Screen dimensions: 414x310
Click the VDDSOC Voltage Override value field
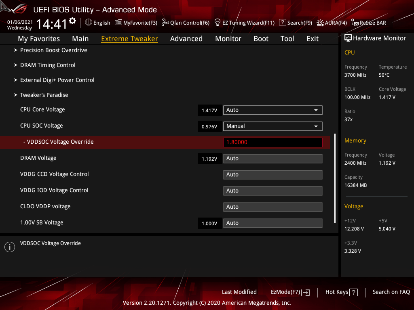tap(273, 142)
